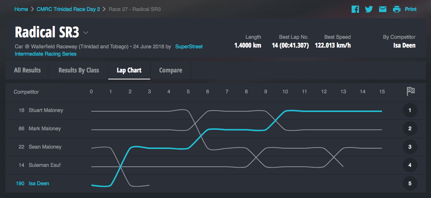This screenshot has width=431, height=198.
Task: Click the printer icon
Action: [397, 9]
